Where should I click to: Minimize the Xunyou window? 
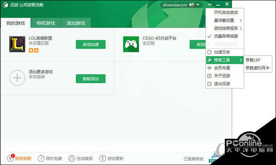pyautogui.click(x=218, y=5)
